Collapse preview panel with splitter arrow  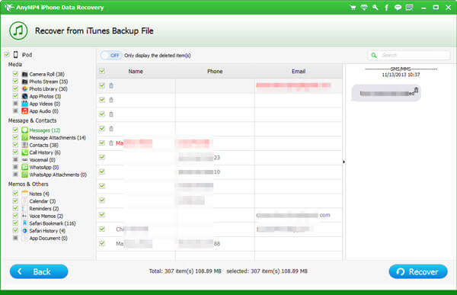(x=344, y=162)
